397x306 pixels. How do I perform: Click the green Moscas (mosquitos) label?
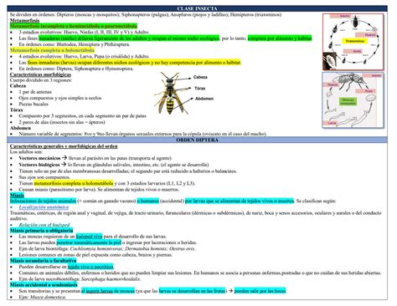tap(348, 101)
